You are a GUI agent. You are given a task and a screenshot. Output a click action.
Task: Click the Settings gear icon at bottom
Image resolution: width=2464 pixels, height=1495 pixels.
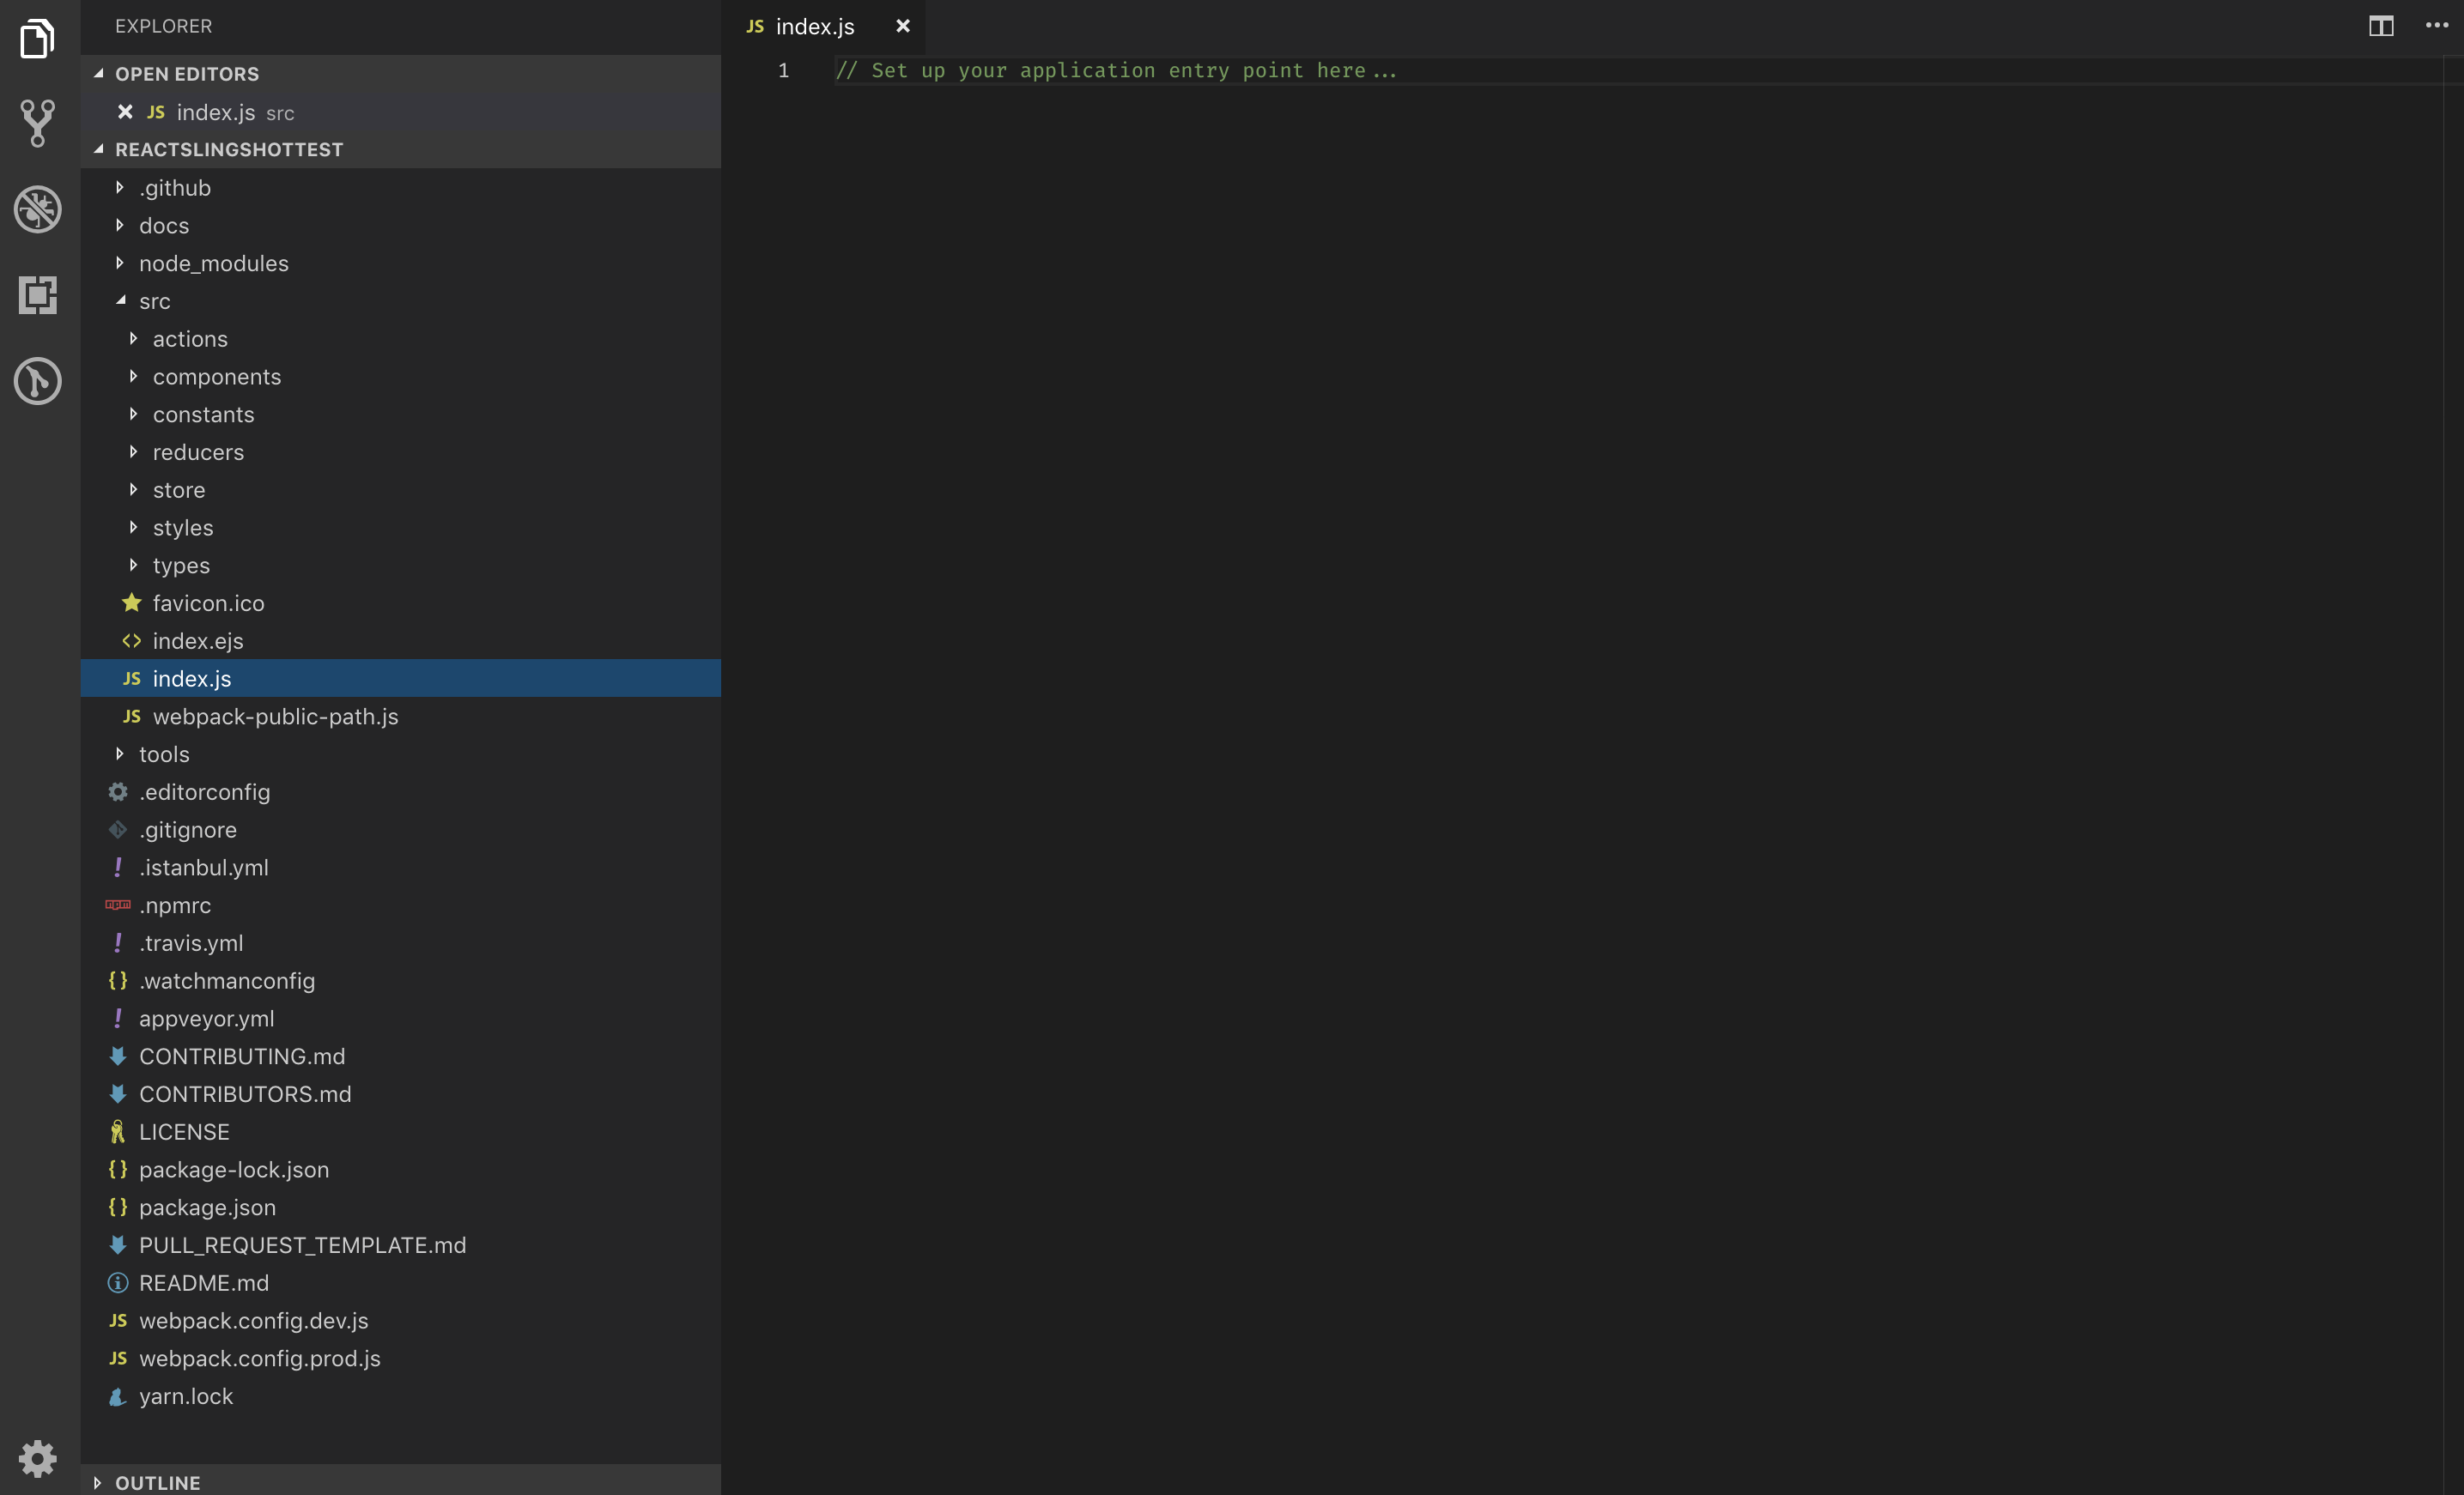(39, 1456)
